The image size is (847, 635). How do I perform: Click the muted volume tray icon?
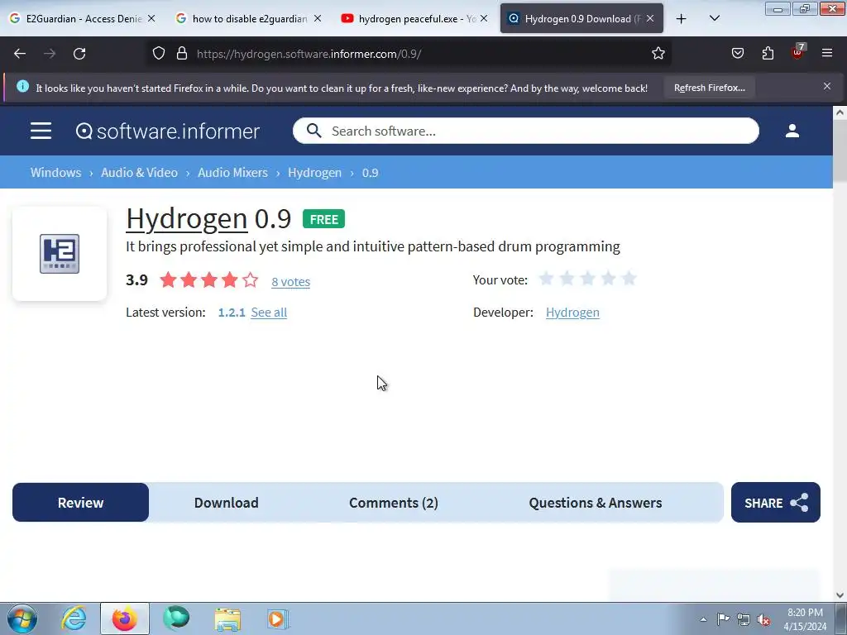tap(763, 620)
